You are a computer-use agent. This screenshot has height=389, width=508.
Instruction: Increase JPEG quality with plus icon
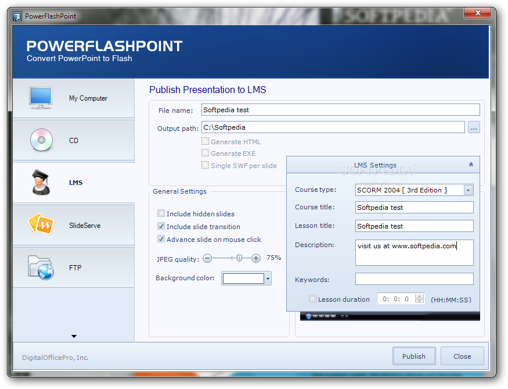(256, 259)
